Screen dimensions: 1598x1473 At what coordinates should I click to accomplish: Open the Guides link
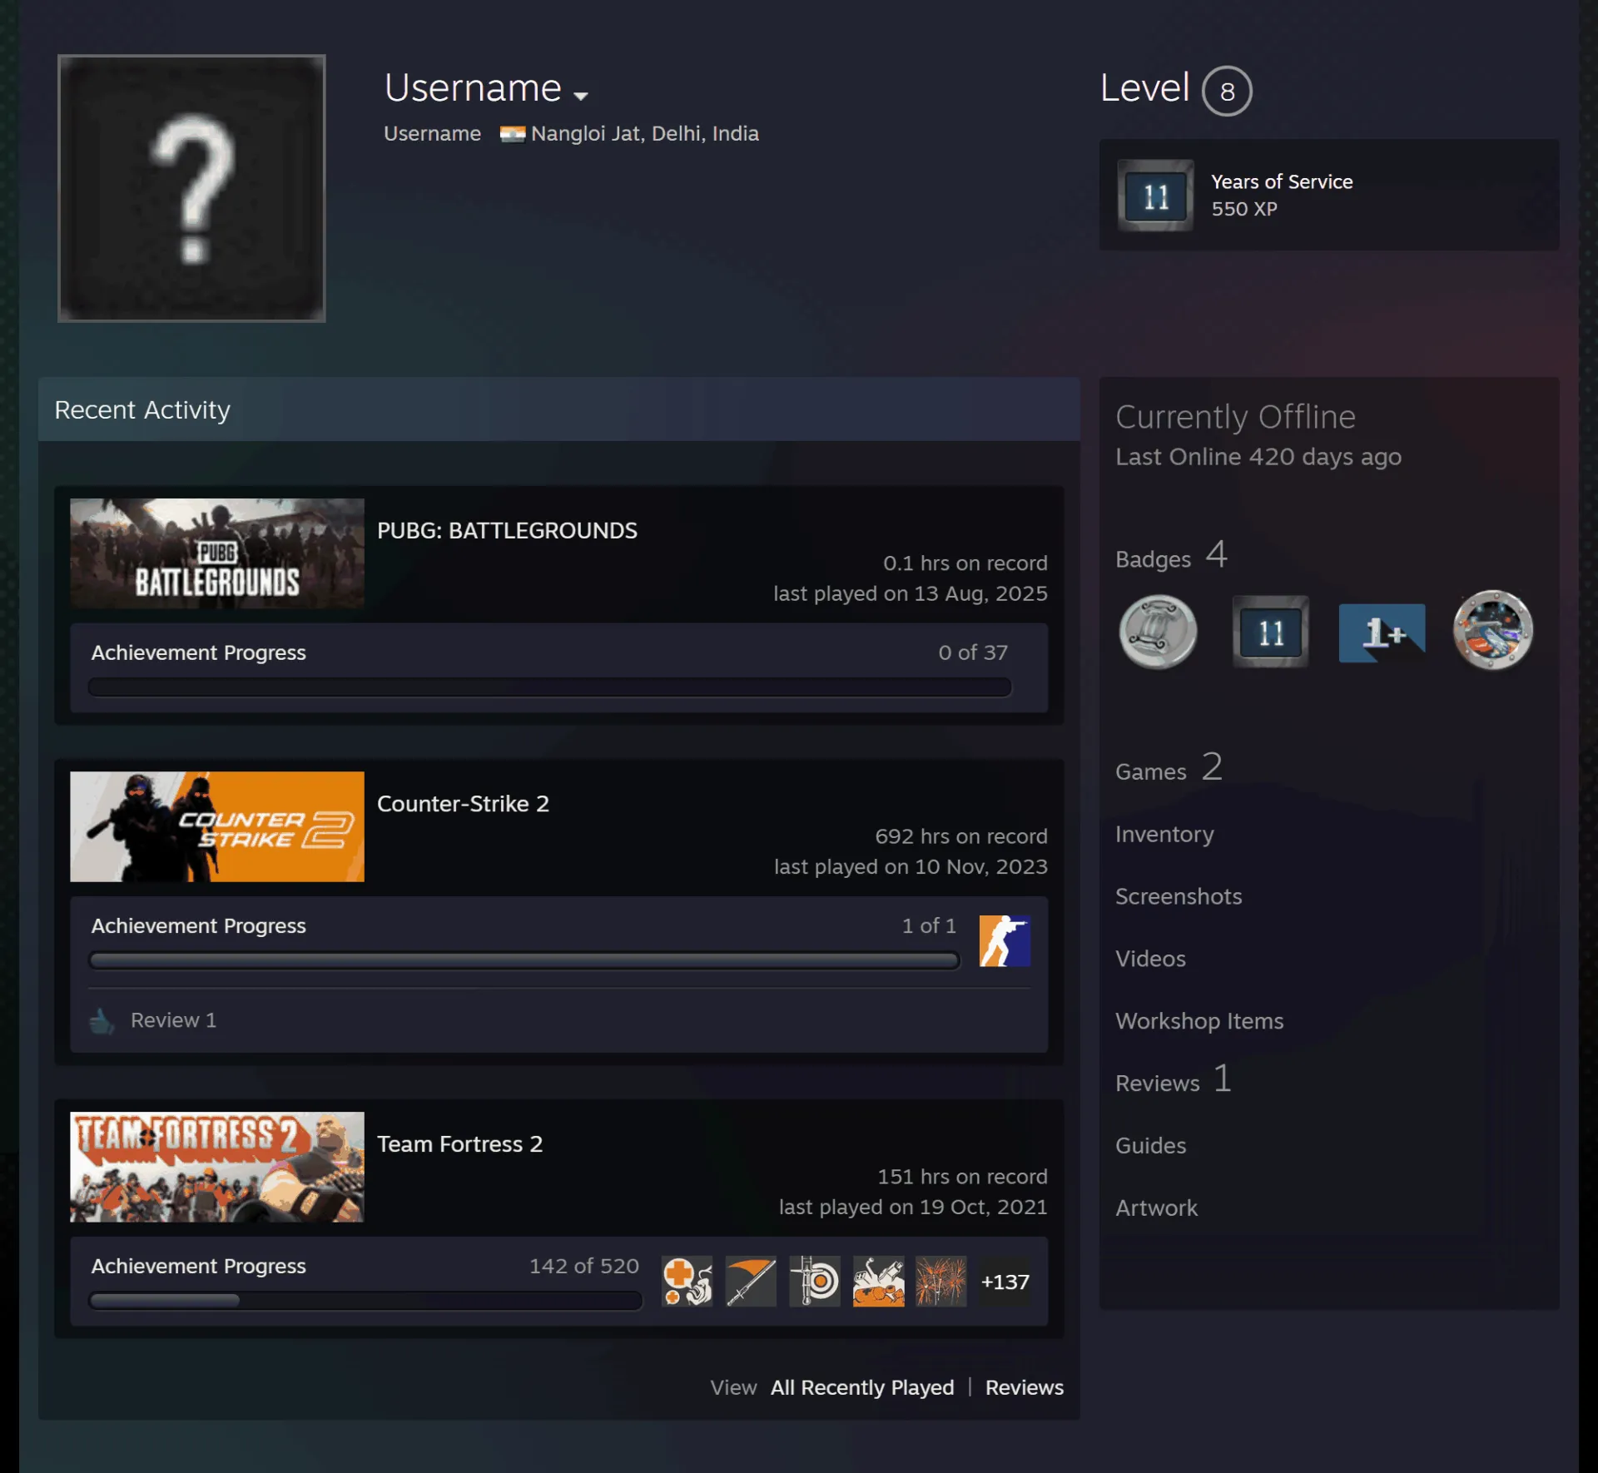(1150, 1146)
